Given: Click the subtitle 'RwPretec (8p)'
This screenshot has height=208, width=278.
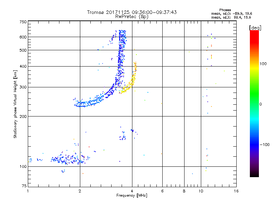Looking at the screenshot, I should (x=132, y=17).
